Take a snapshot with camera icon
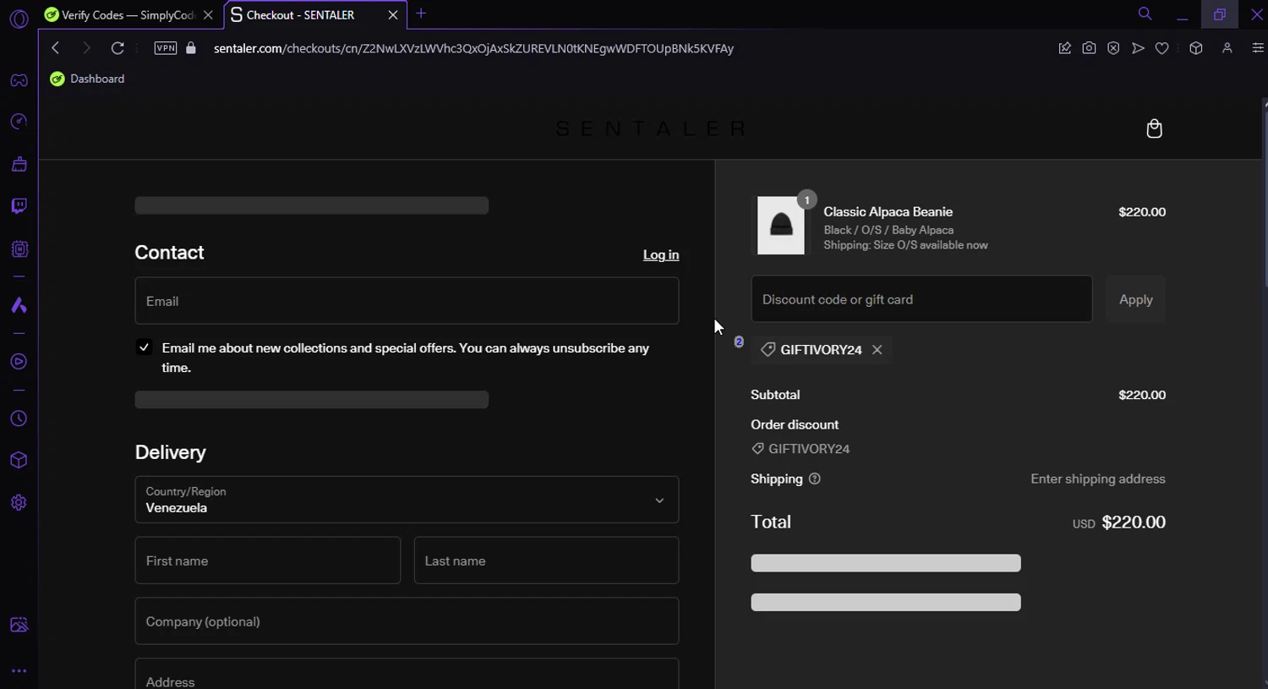 pos(1089,48)
